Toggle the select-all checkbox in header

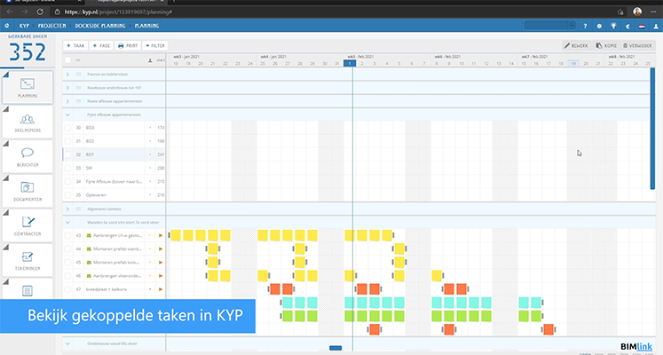(x=67, y=60)
